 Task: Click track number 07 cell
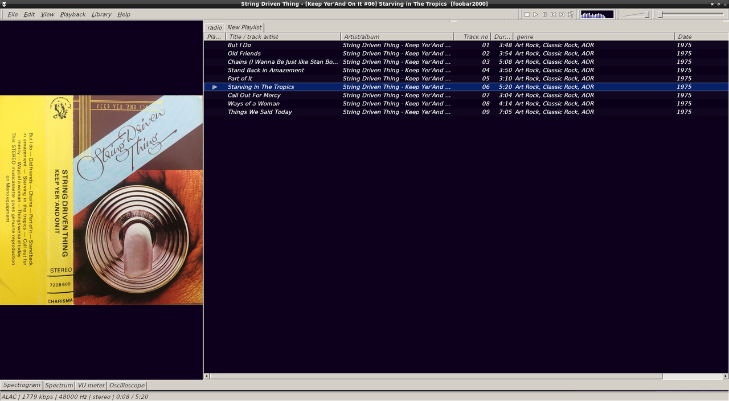click(x=486, y=95)
